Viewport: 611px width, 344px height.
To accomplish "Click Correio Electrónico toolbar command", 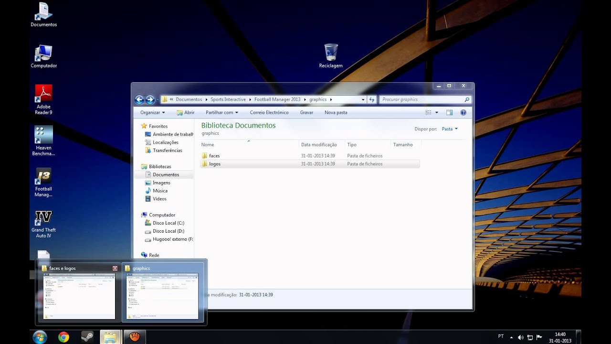I will tap(269, 113).
